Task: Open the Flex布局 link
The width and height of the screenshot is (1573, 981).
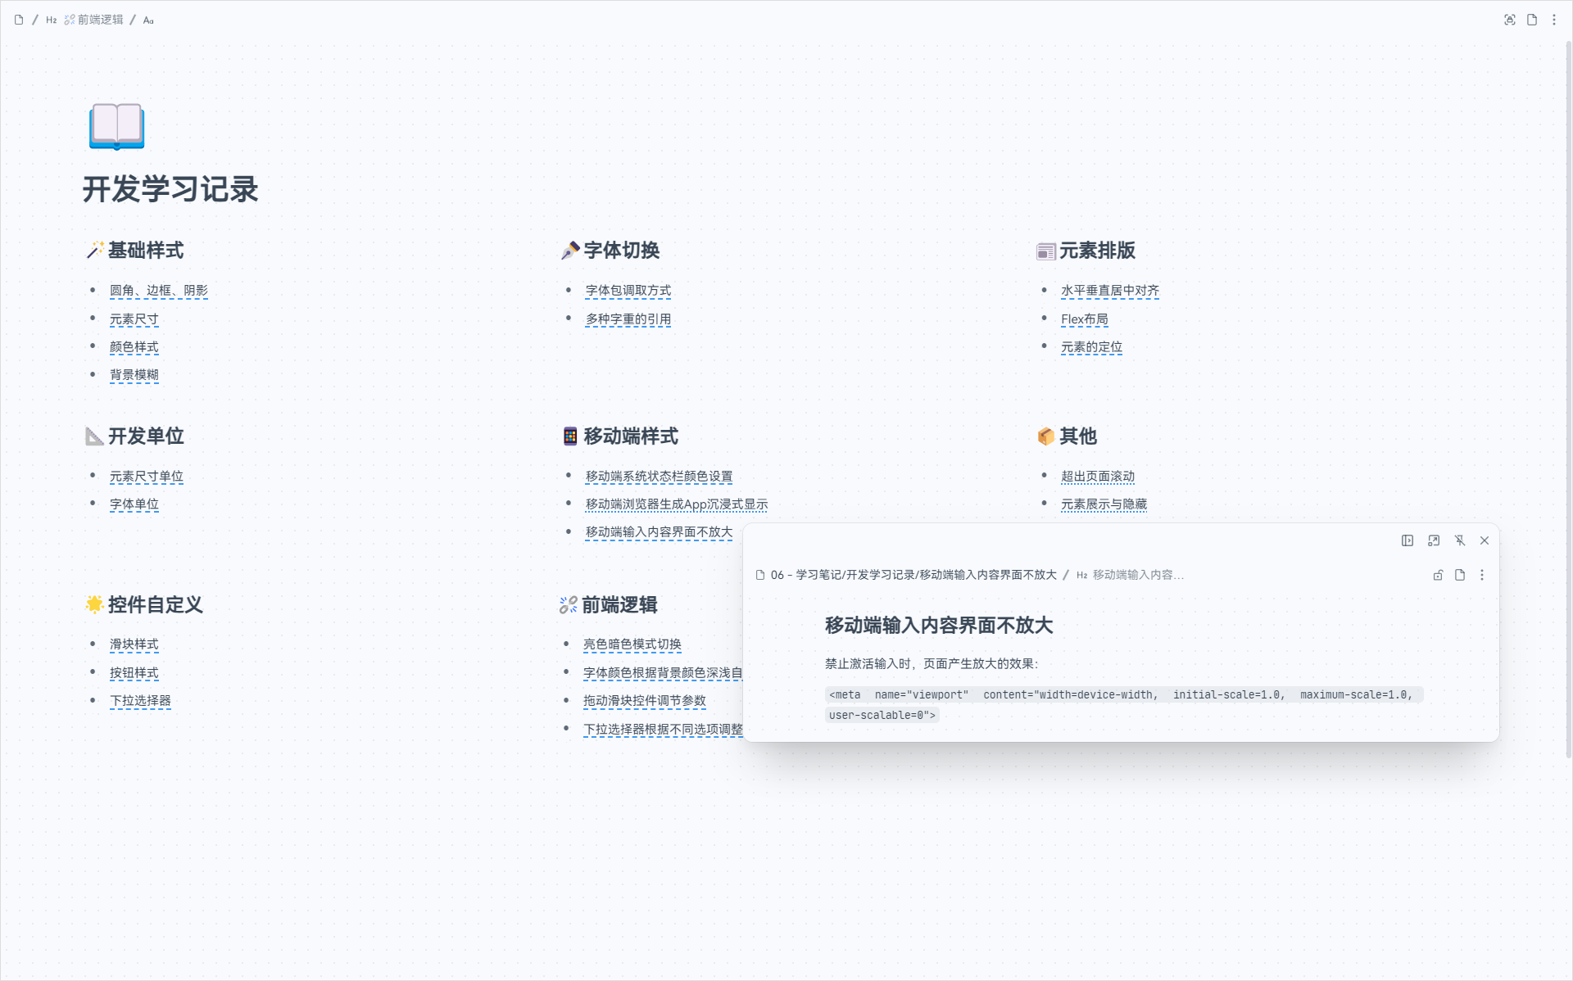Action: tap(1084, 319)
